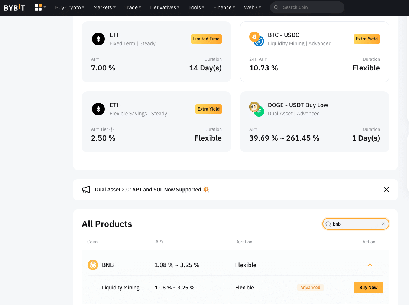409x305 pixels.
Task: Click the search magnifier icon in navbar
Action: 276,7
